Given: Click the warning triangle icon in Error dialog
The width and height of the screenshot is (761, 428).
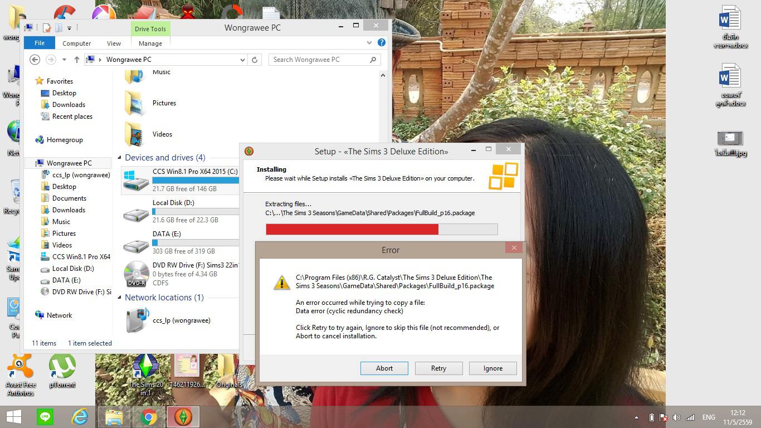Looking at the screenshot, I should (x=282, y=283).
